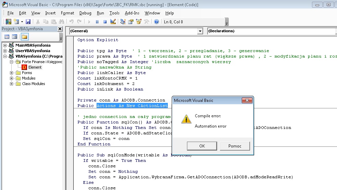
Task: Expand the MainVBASymfonia project node
Action: point(5,45)
